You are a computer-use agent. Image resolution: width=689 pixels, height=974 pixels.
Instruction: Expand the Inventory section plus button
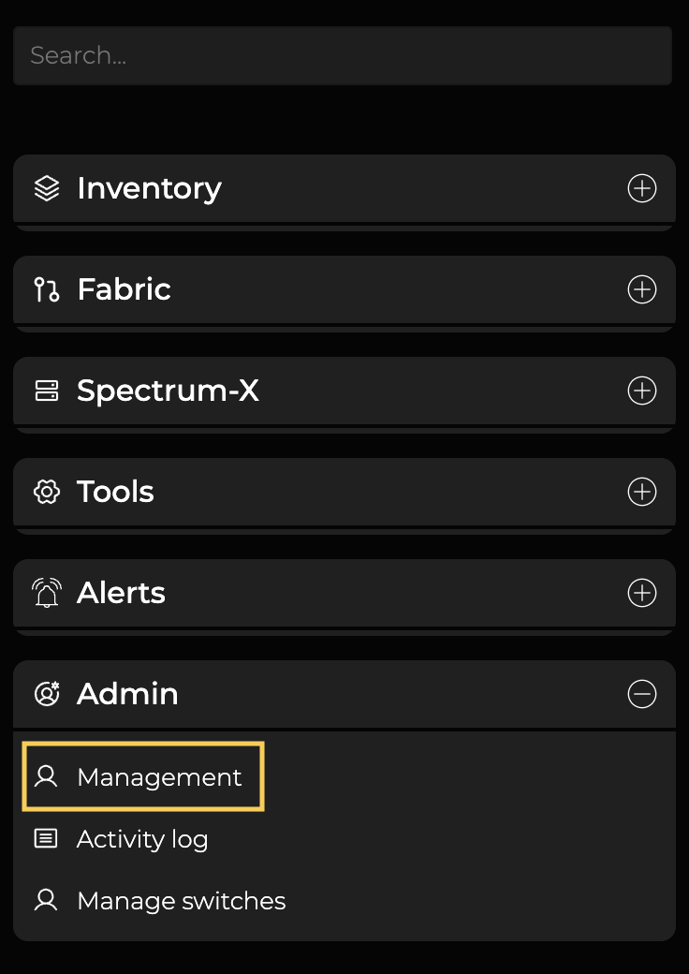pos(641,188)
